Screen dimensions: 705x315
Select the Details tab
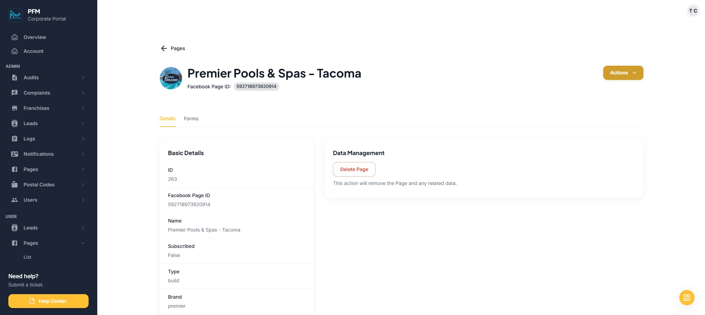(x=167, y=119)
